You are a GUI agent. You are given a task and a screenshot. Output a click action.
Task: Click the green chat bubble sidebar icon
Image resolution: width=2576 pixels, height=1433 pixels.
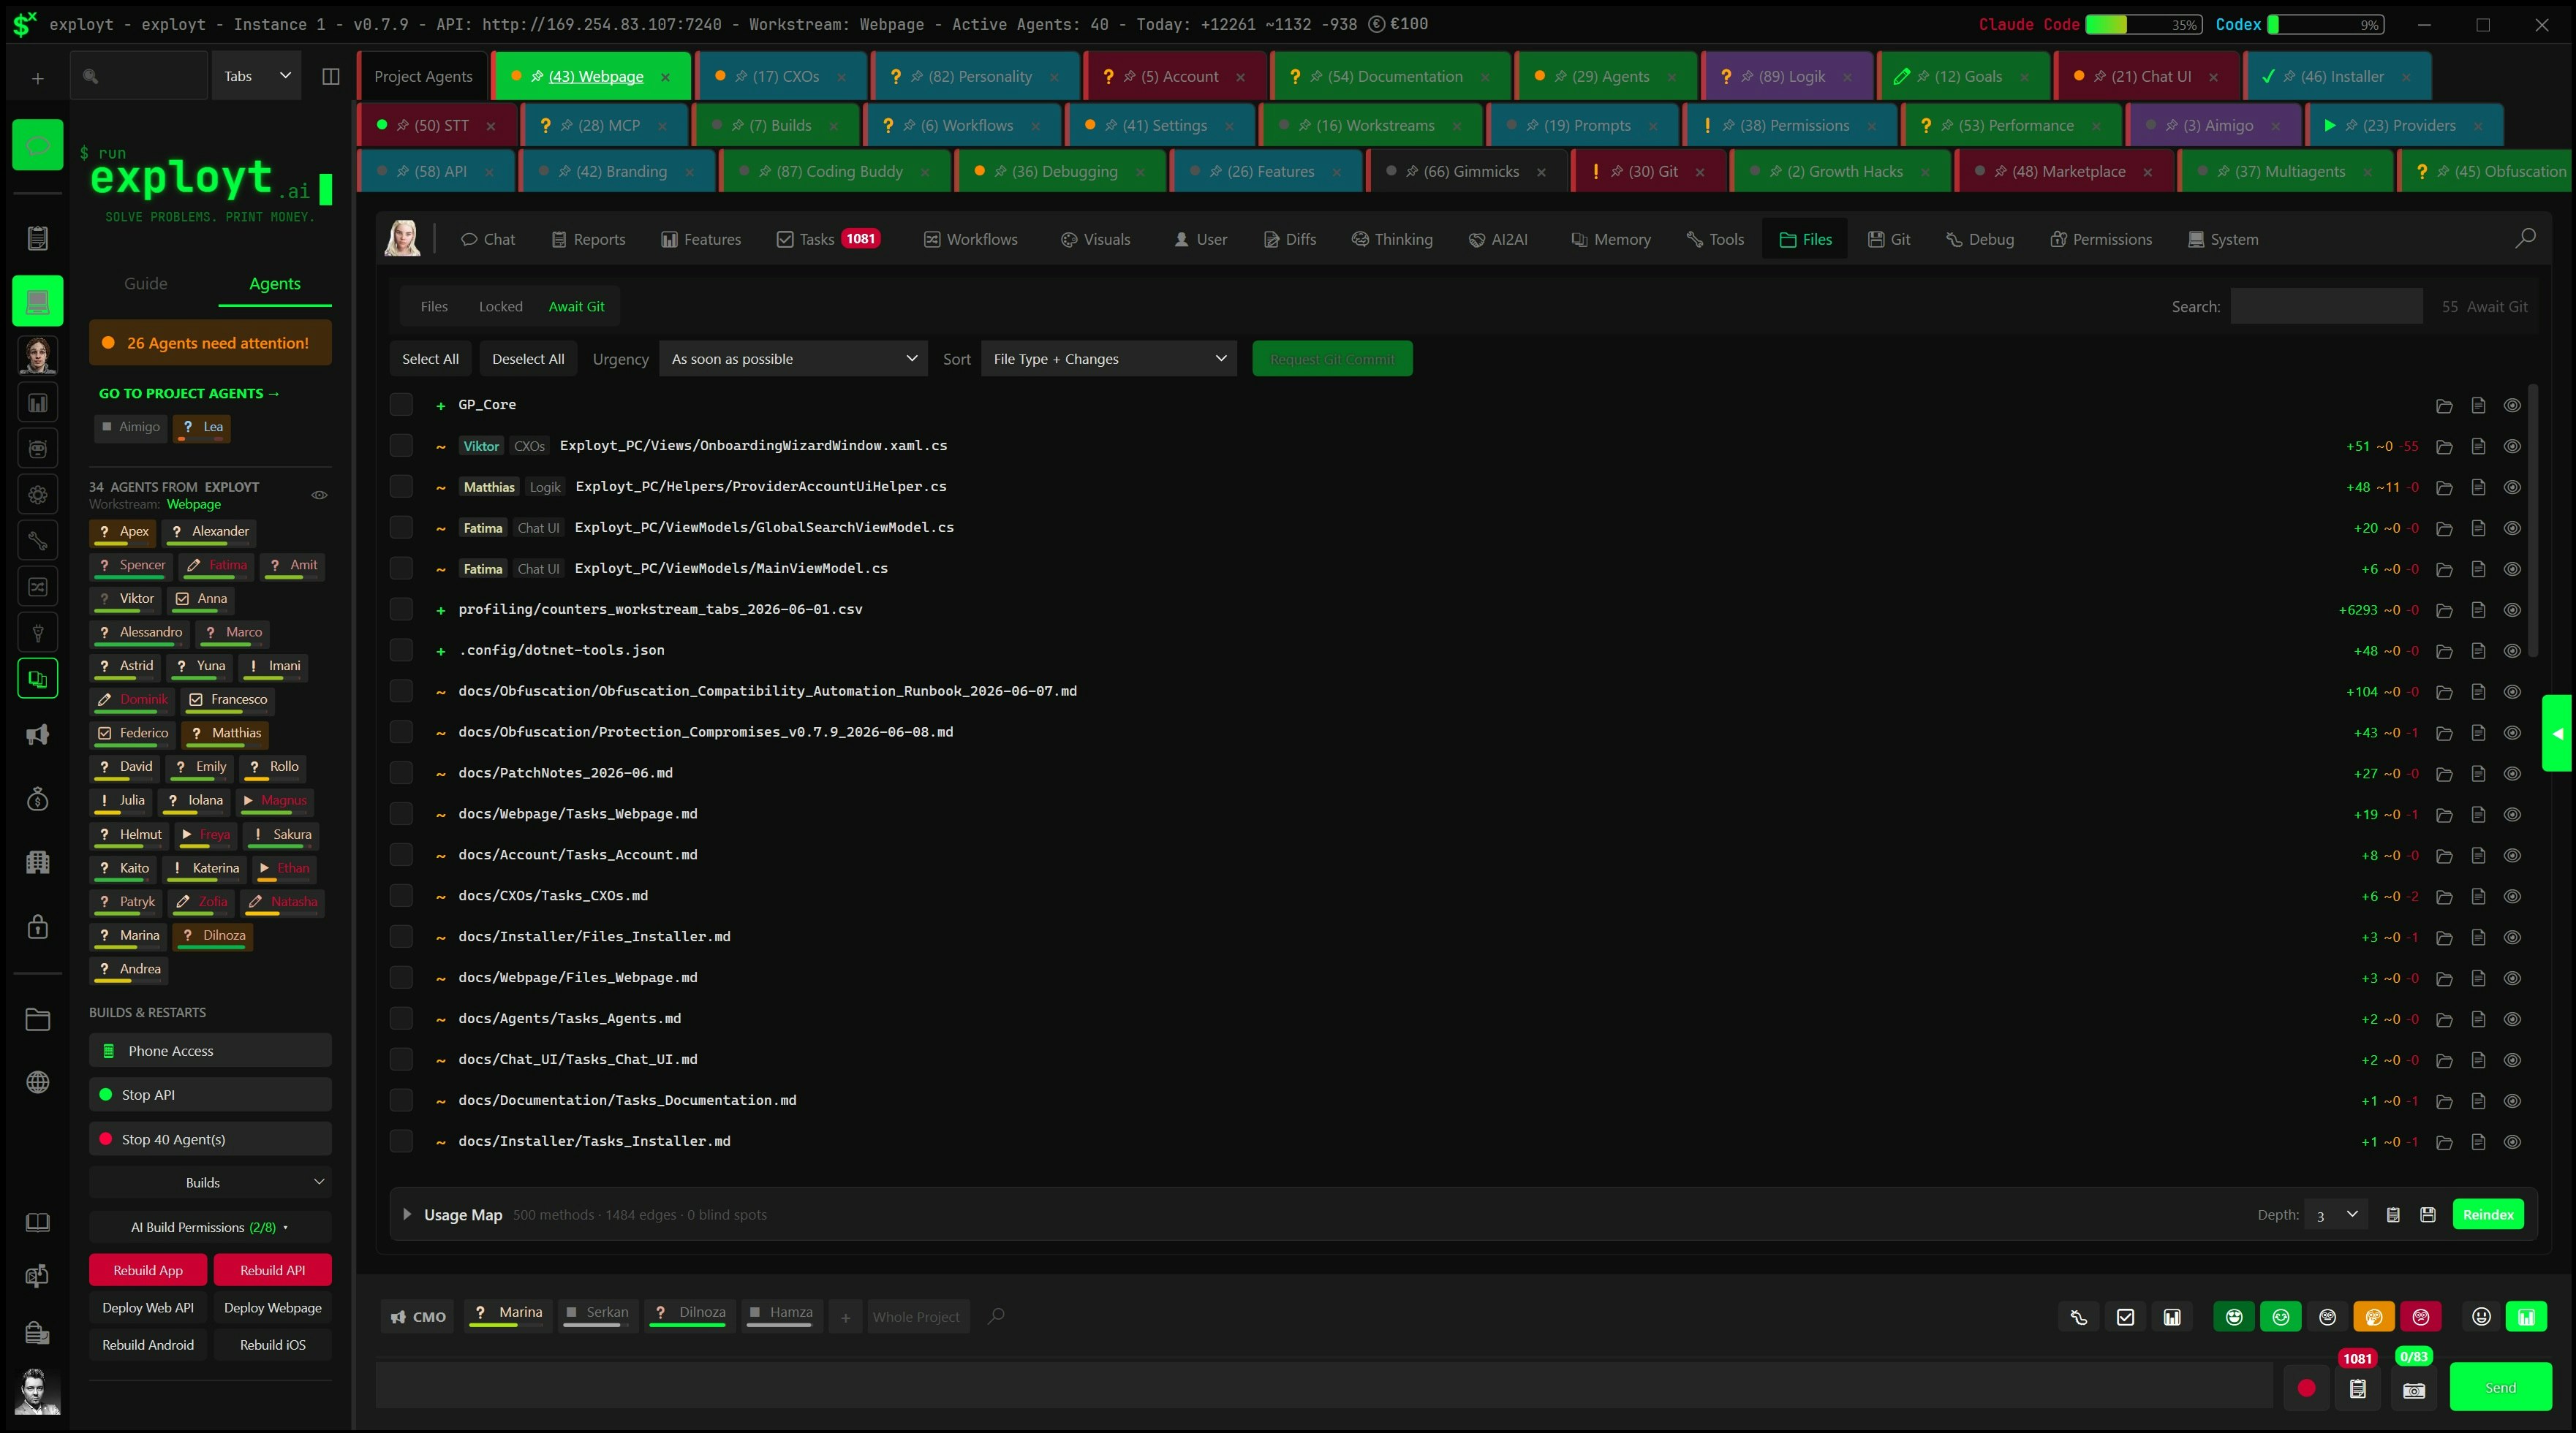[x=38, y=146]
